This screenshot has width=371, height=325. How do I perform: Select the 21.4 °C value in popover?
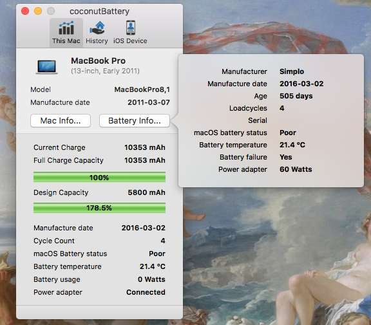292,145
